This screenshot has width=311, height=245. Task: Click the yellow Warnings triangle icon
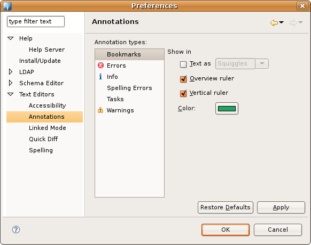coord(100,110)
